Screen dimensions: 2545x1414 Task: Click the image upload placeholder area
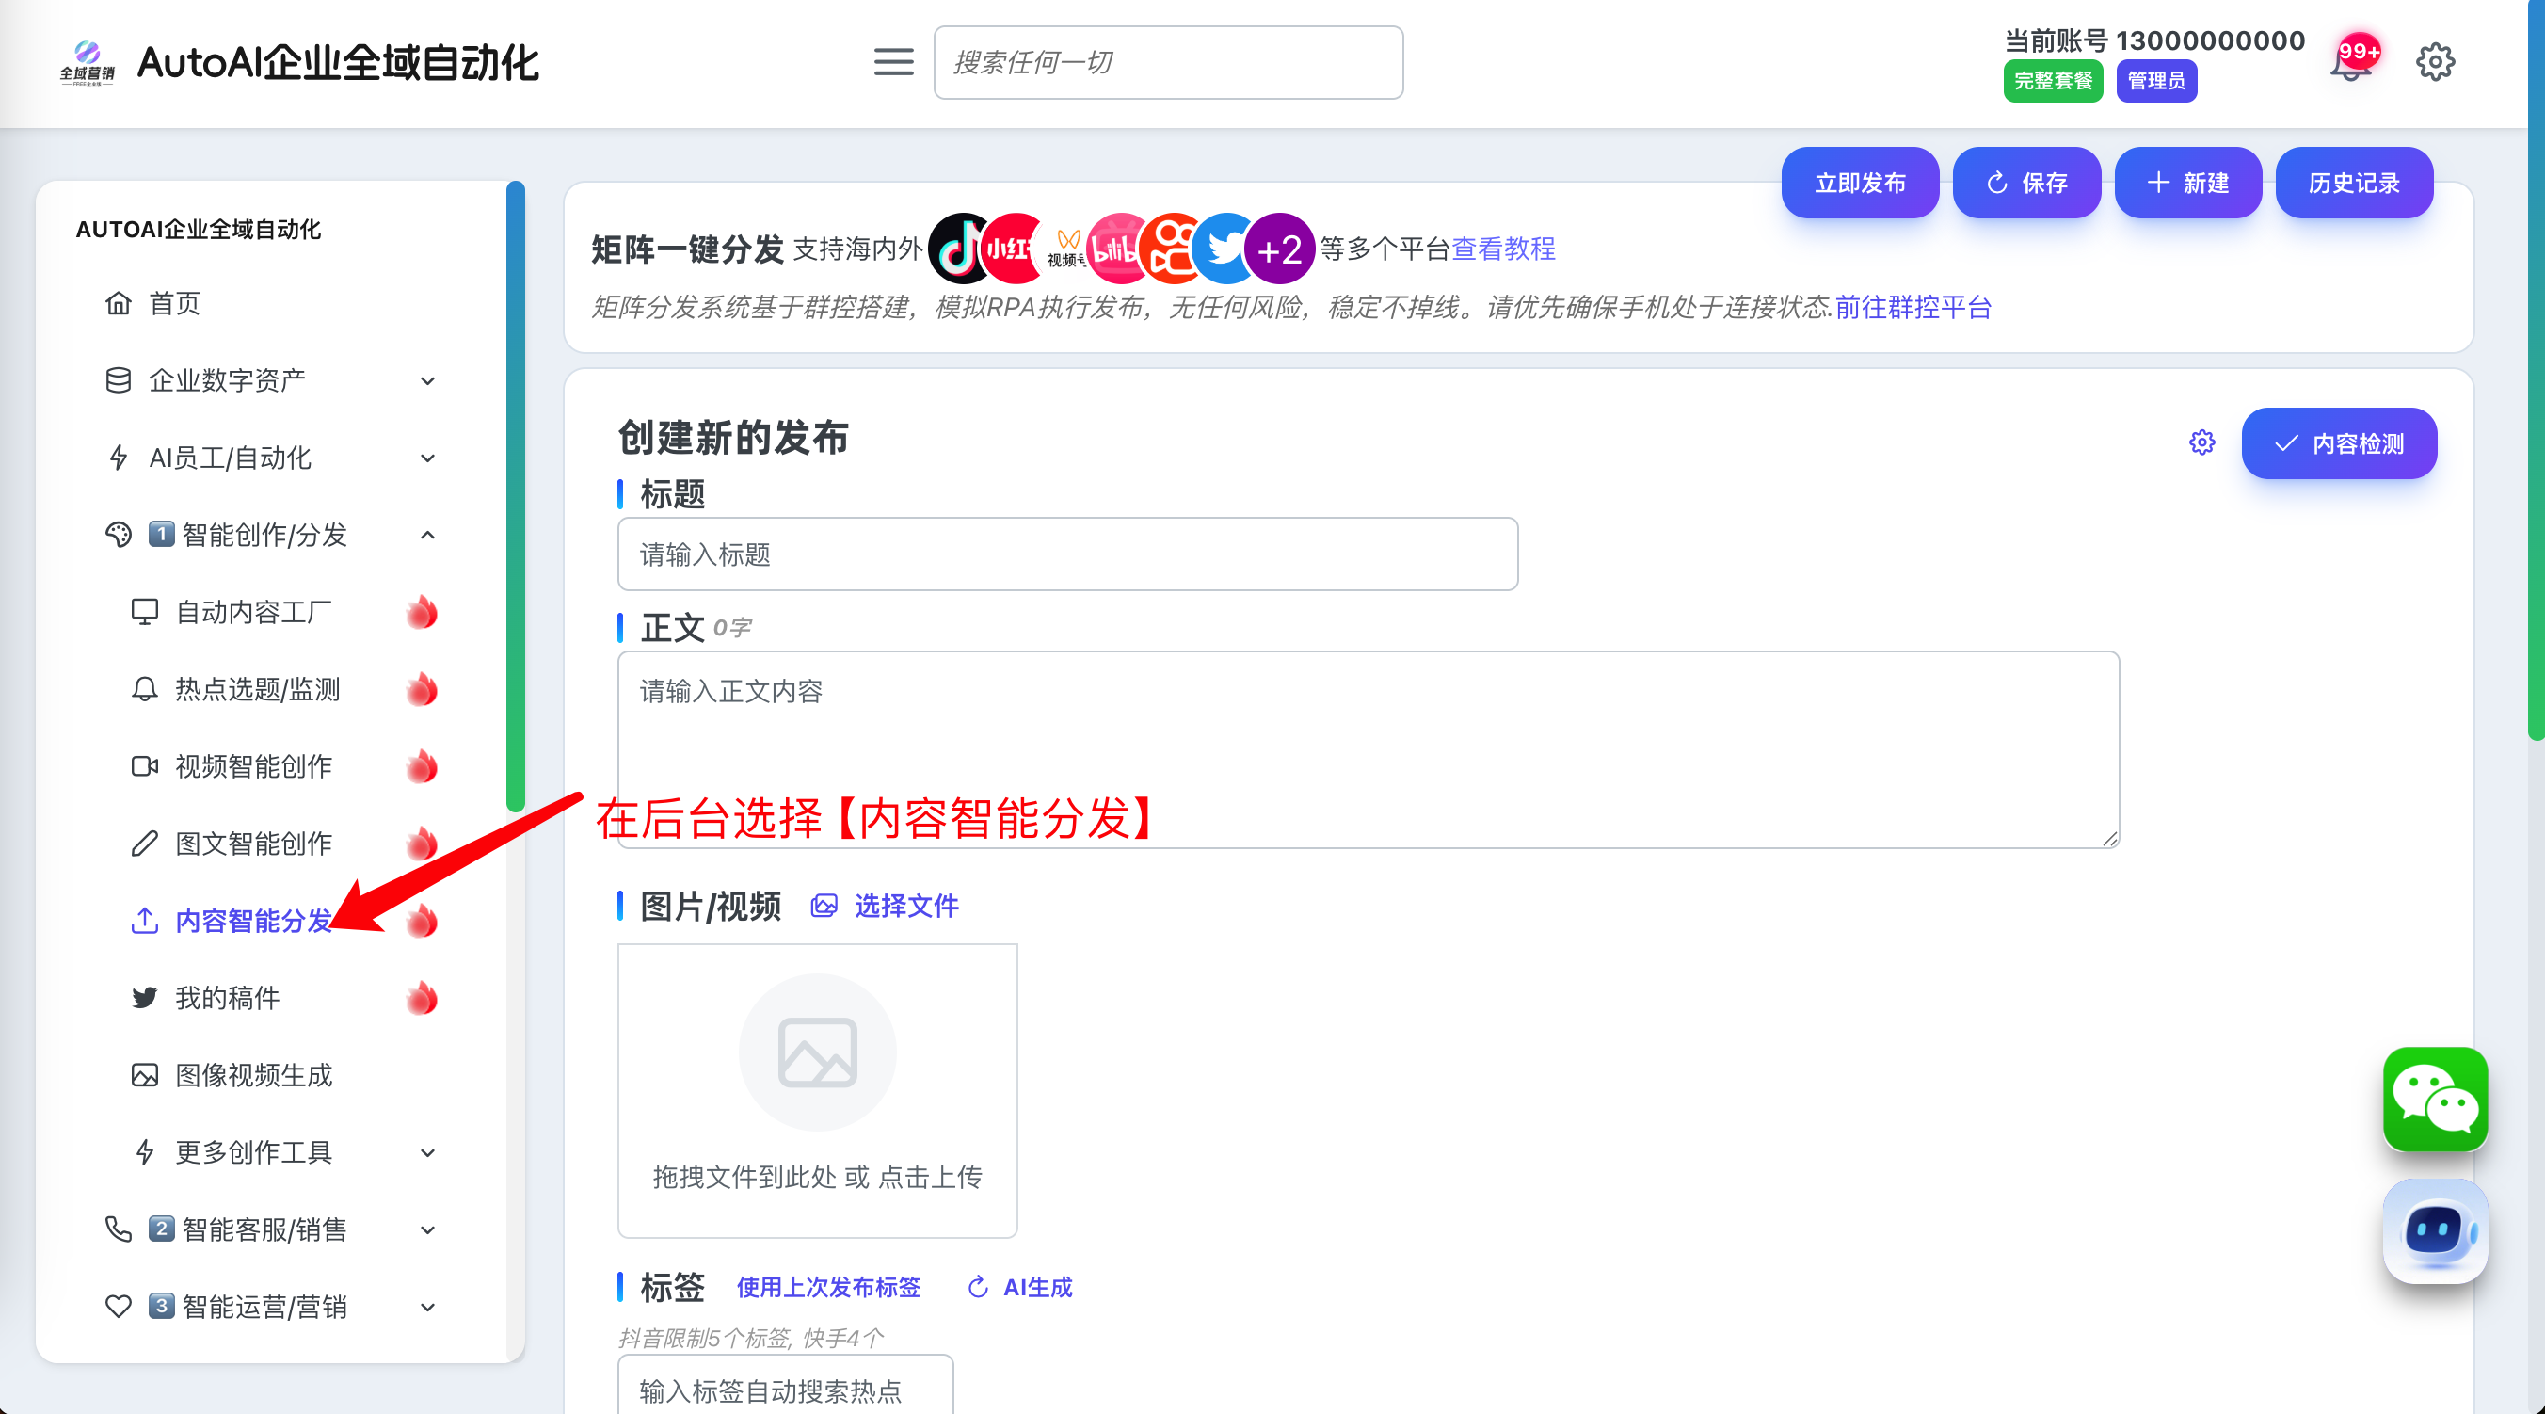[x=817, y=1090]
